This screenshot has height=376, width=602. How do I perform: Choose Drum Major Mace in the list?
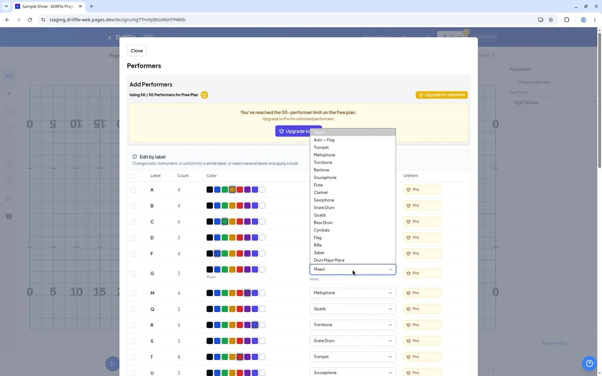click(353, 260)
